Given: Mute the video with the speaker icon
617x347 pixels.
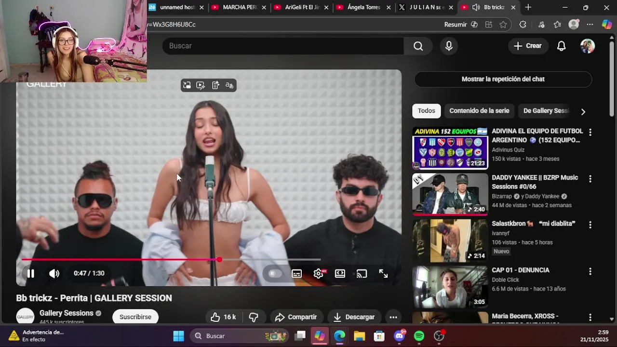Looking at the screenshot, I should pyautogui.click(x=54, y=273).
